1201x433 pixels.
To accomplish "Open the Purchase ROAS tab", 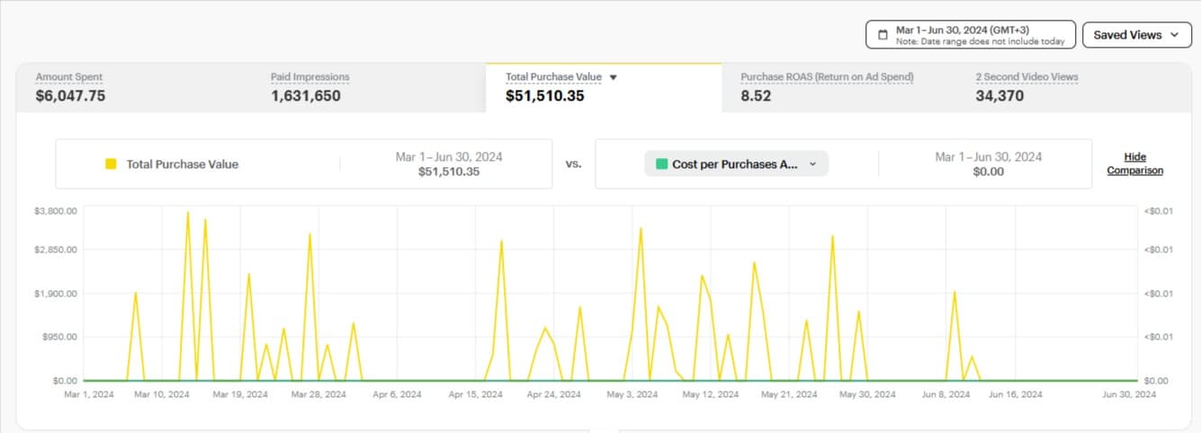I will coord(827,87).
